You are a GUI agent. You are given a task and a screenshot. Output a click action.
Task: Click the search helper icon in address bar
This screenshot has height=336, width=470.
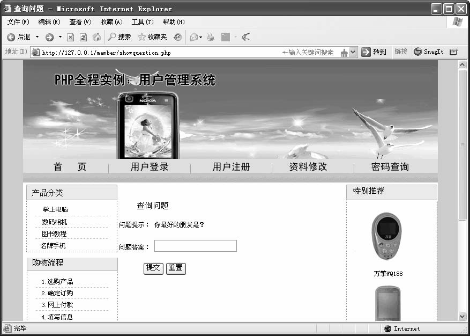[344, 53]
